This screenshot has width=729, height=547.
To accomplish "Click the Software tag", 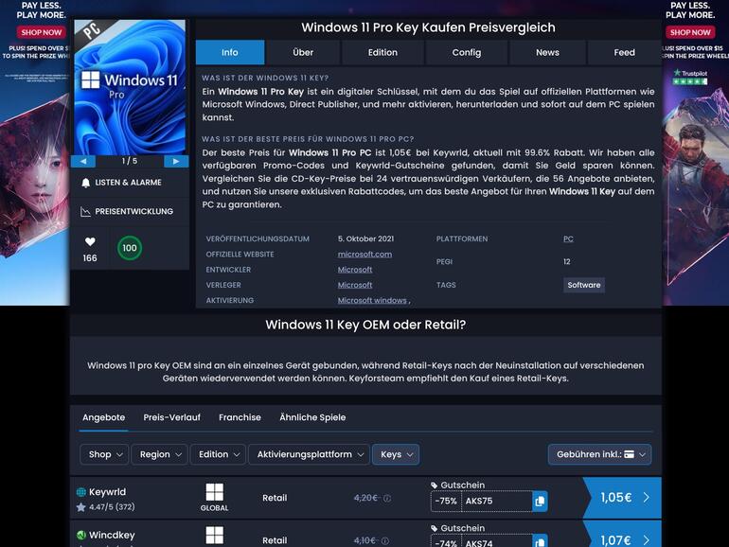I will [584, 285].
